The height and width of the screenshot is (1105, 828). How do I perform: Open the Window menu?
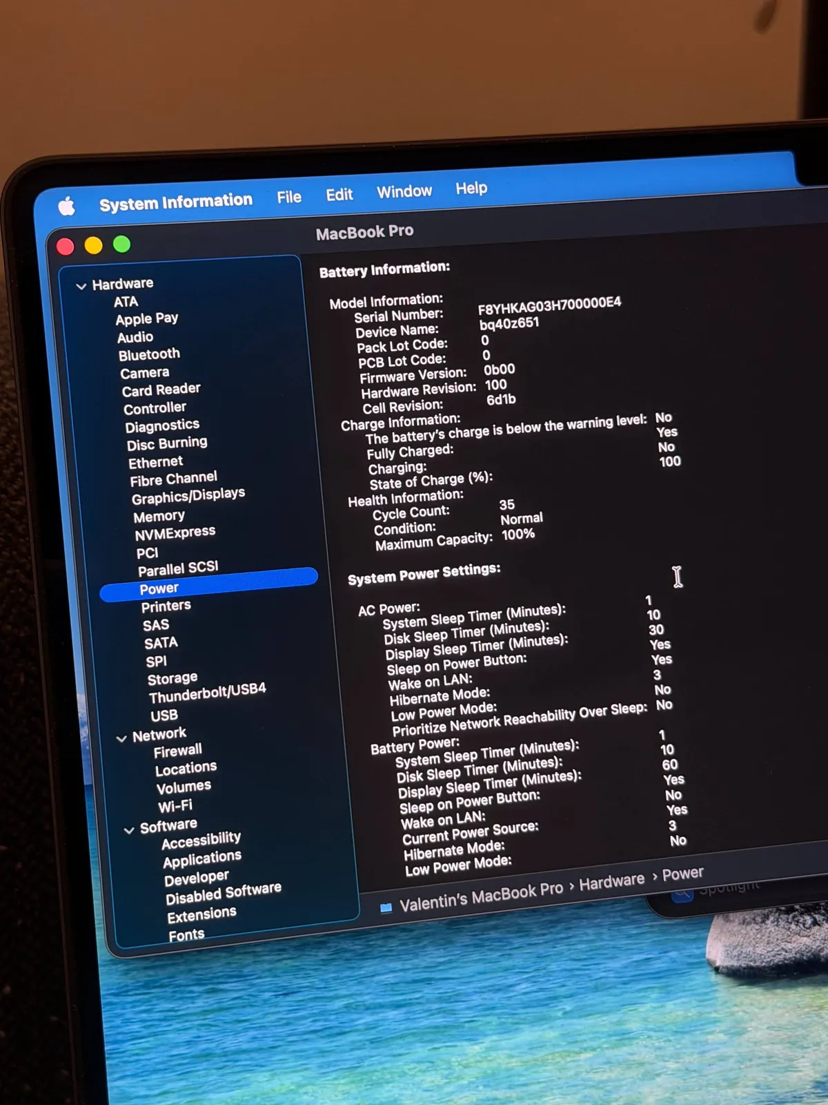tap(404, 191)
